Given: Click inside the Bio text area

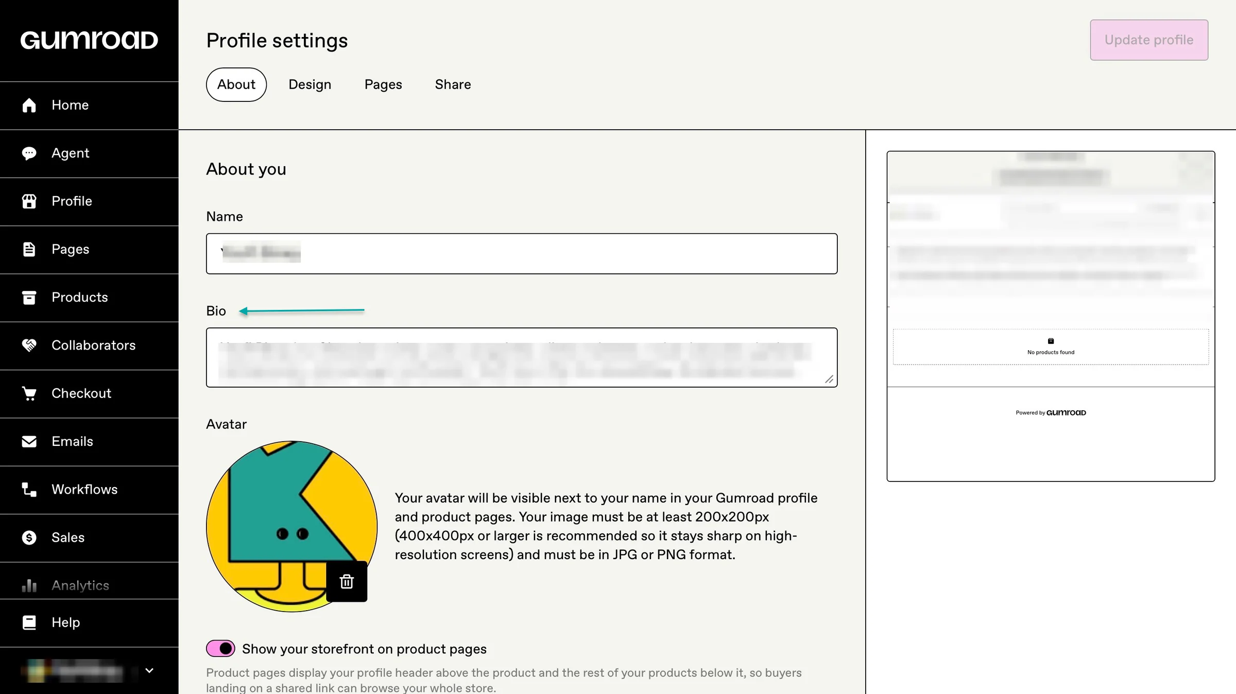Looking at the screenshot, I should click(522, 357).
